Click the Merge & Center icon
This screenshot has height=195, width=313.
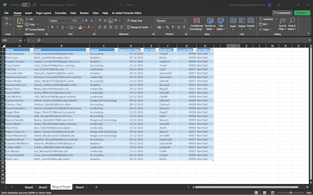point(128,27)
